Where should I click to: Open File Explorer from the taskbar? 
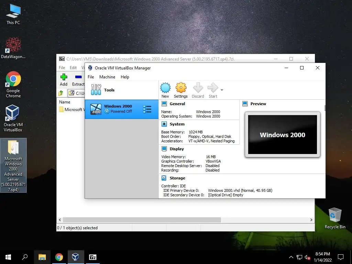[x=42, y=257]
